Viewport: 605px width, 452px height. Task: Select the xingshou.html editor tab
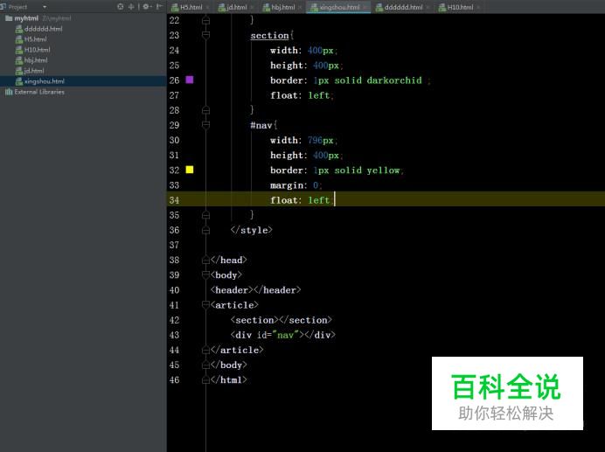pyautogui.click(x=338, y=7)
